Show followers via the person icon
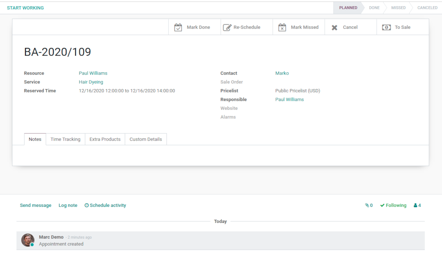The image size is (442, 258). click(415, 205)
